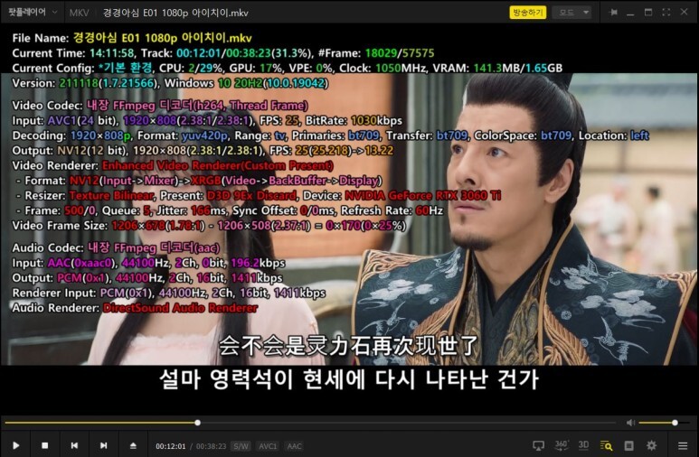
Task: Click the elapsed time 00:12:01 in the control bar
Action: [170, 446]
